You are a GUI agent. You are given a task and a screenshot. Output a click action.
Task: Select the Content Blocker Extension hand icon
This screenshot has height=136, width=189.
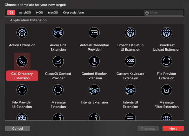94,61
